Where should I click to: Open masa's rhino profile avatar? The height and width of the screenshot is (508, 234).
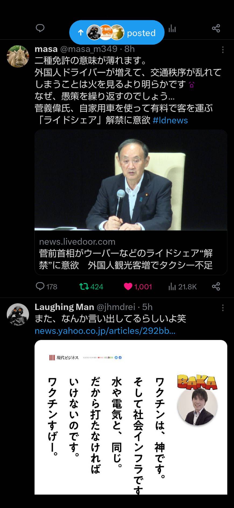point(18,56)
